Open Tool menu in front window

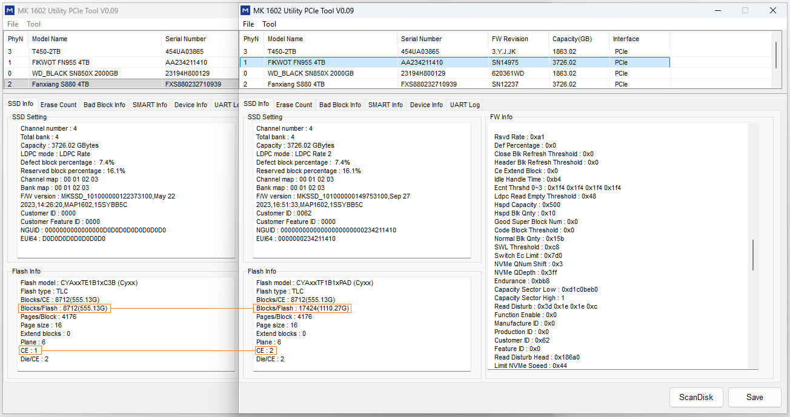[x=269, y=24]
